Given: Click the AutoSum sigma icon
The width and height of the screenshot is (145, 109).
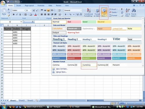Looking at the screenshot, I should tap(122, 9).
